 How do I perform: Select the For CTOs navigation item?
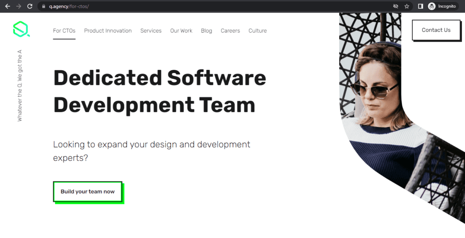pos(64,31)
